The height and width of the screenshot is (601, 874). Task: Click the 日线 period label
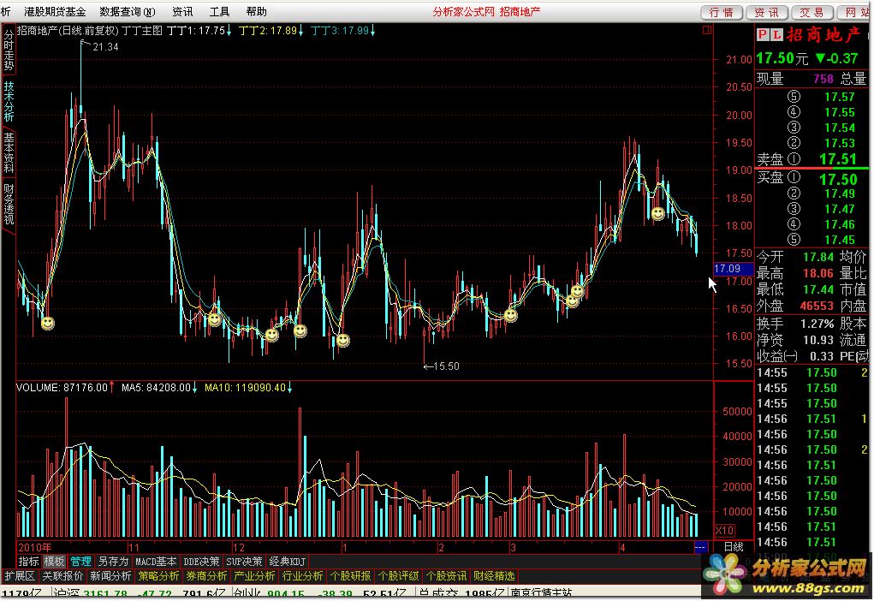[x=734, y=547]
